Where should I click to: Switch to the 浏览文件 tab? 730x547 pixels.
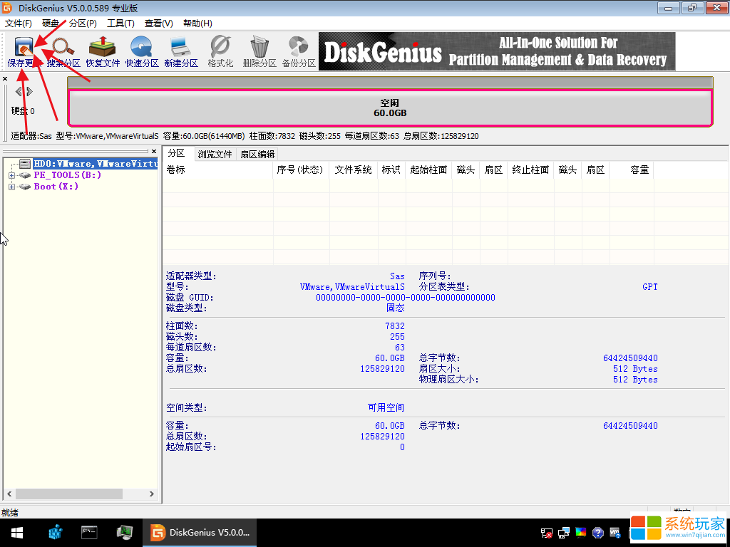click(x=215, y=155)
